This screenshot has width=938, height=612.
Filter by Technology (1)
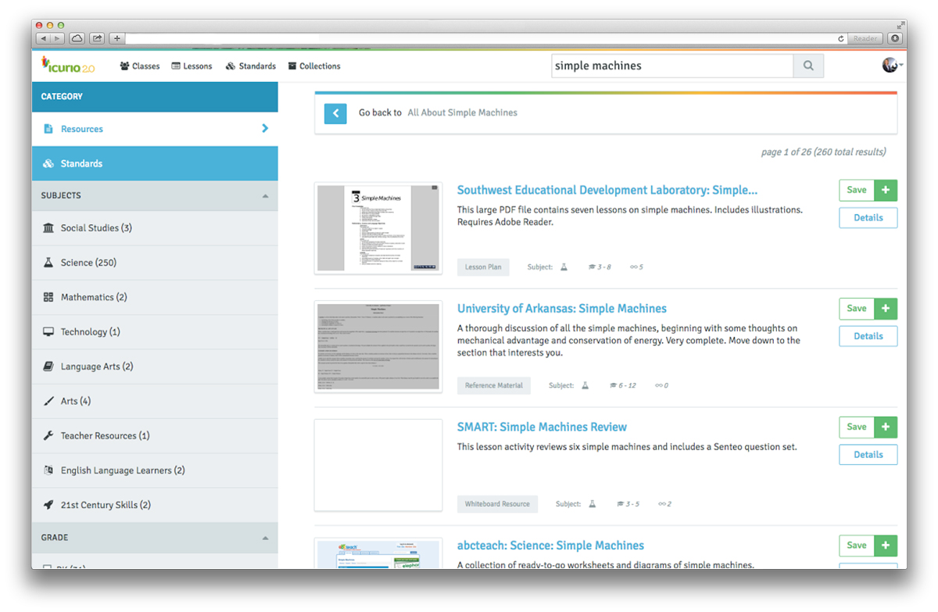click(x=155, y=331)
